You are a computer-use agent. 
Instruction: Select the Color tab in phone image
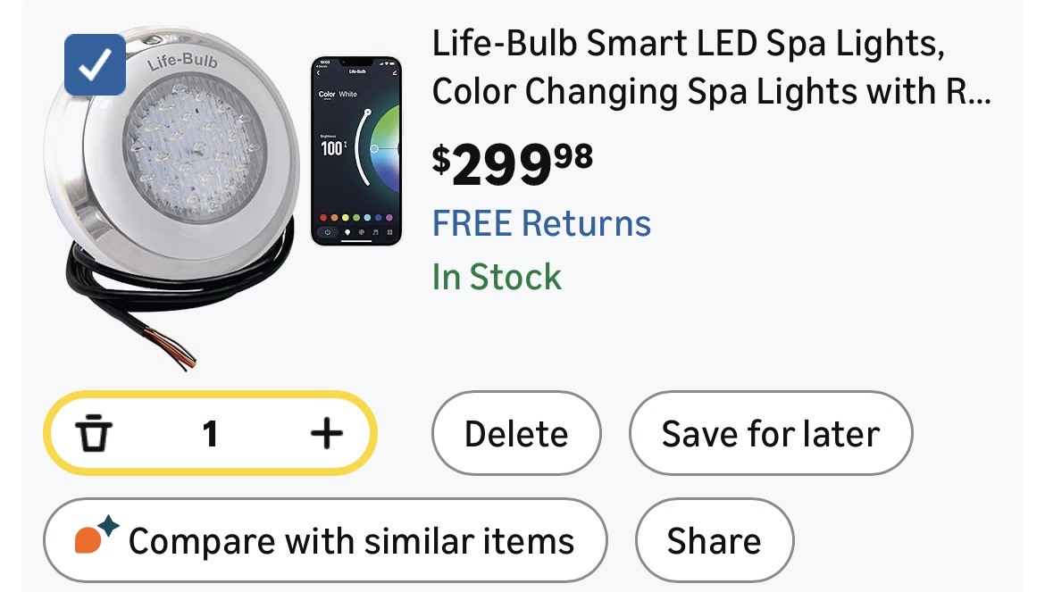(327, 94)
